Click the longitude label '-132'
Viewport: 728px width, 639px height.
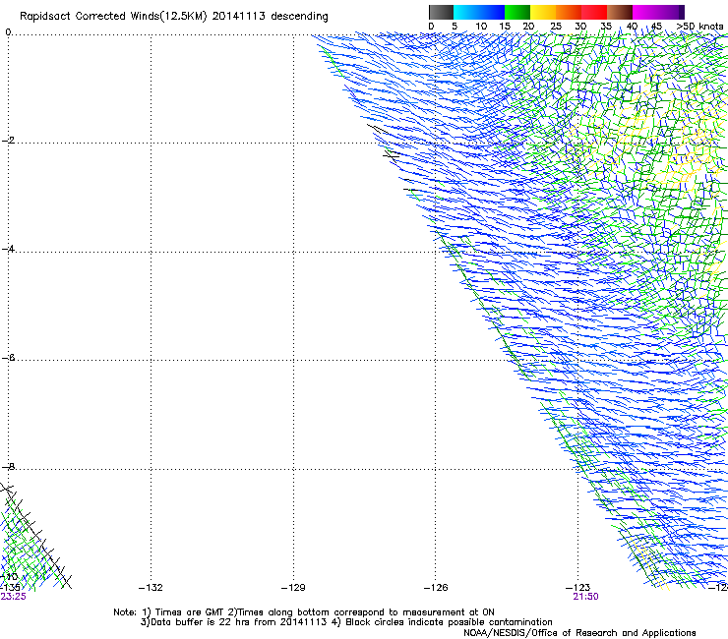coord(151,588)
